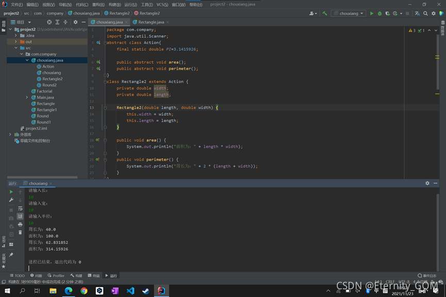Expand all in the project panel
The image size is (446, 297).
point(57,22)
